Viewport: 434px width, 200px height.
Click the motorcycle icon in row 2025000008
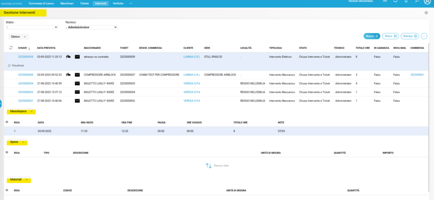click(x=68, y=75)
